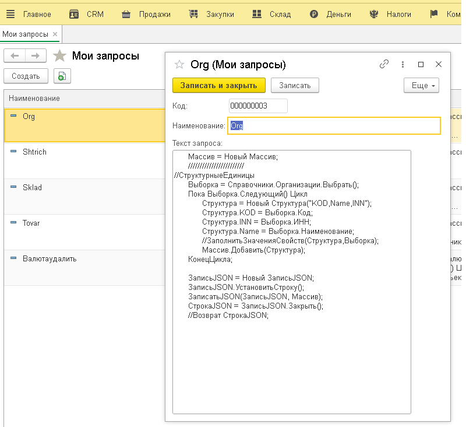This screenshot has width=466, height=427.
Task: Add Org form to favorites star
Action: [x=179, y=64]
